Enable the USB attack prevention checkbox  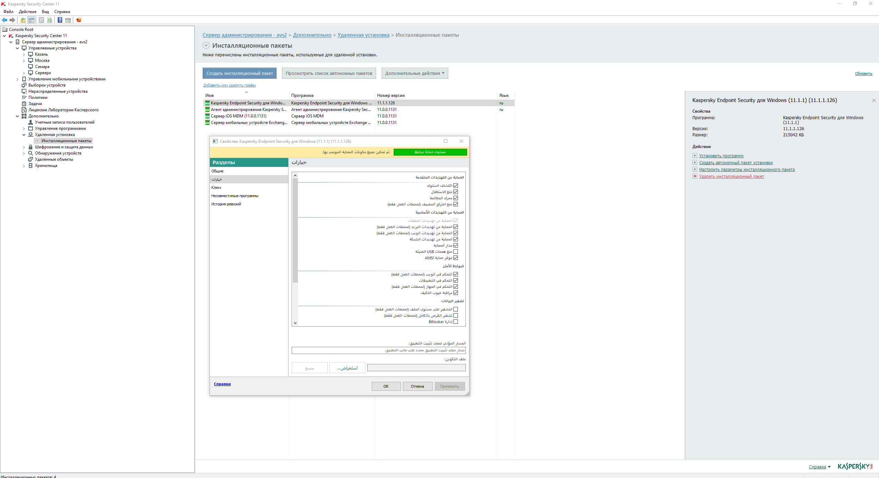456,252
